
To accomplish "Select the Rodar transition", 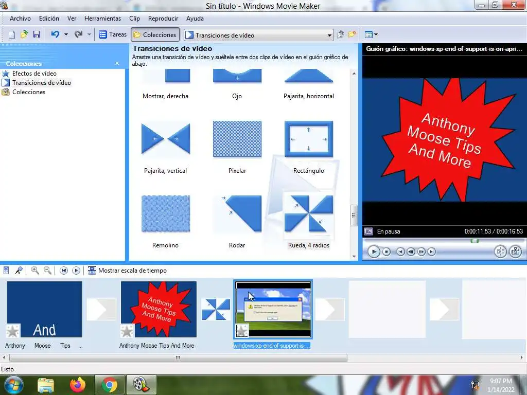I will click(237, 221).
